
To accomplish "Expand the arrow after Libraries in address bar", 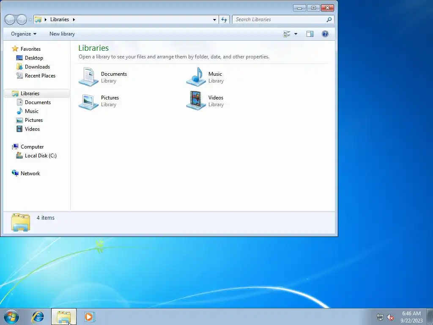I will click(74, 19).
